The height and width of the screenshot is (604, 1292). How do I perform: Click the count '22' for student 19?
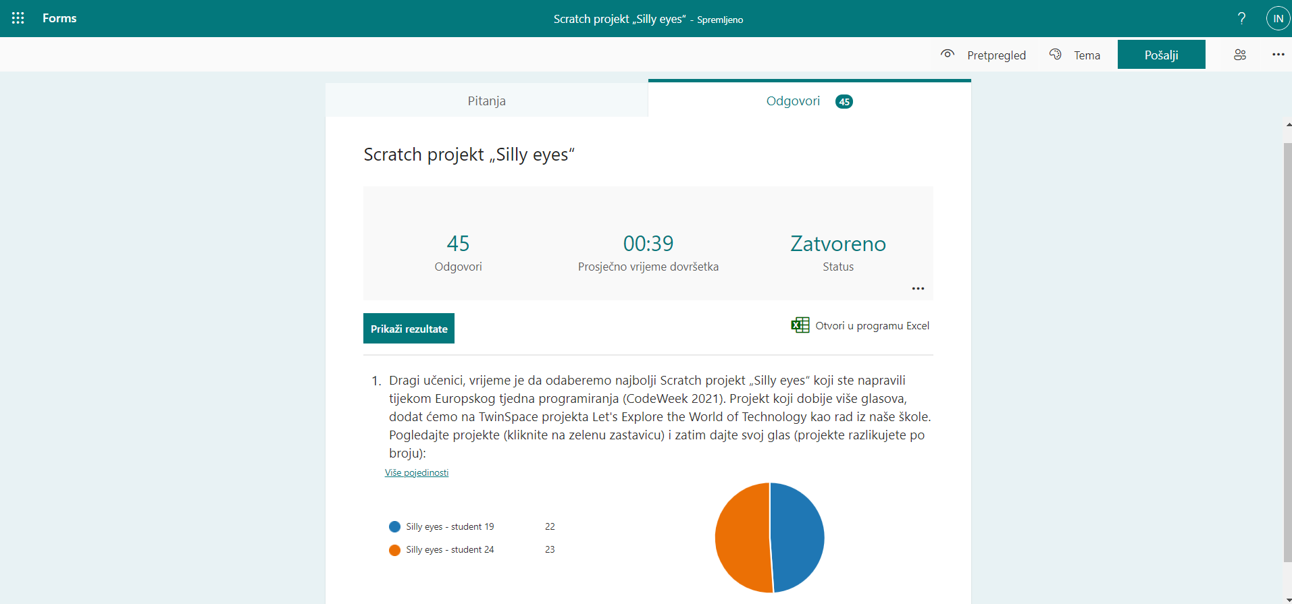[550, 526]
